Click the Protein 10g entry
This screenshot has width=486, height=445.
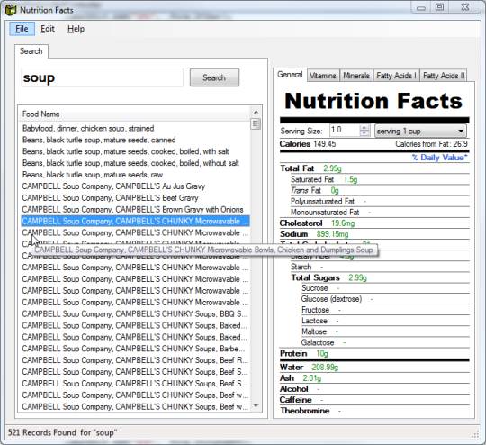304,354
